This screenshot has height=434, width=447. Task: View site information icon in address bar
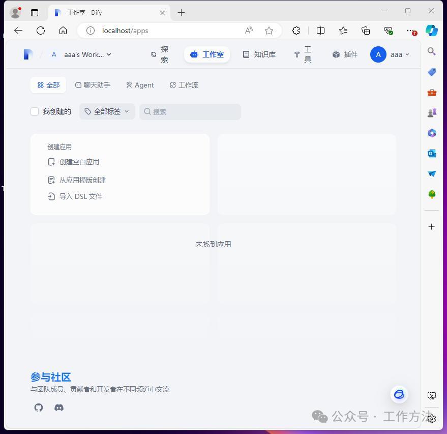coord(91,31)
